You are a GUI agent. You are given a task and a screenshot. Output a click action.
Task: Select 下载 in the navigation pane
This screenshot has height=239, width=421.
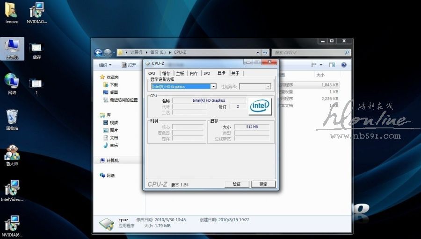(114, 85)
